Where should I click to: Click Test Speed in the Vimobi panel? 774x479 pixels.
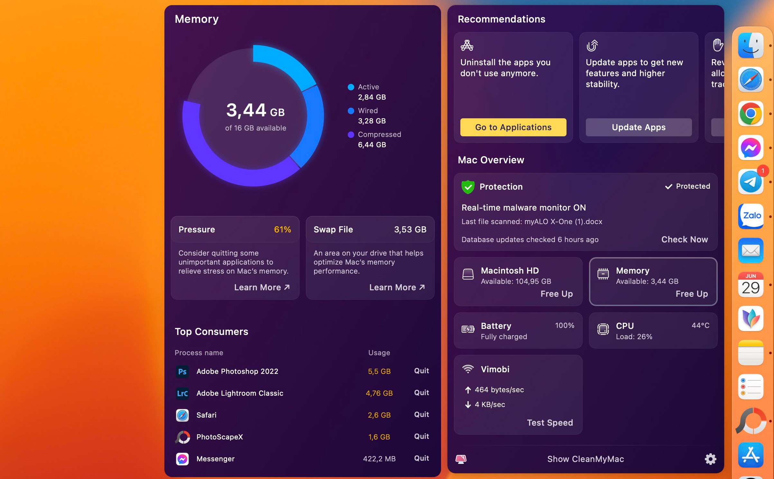(550, 422)
